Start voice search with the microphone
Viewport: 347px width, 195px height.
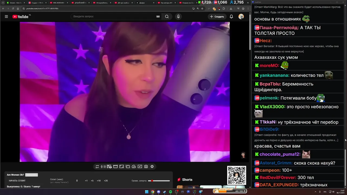178,17
